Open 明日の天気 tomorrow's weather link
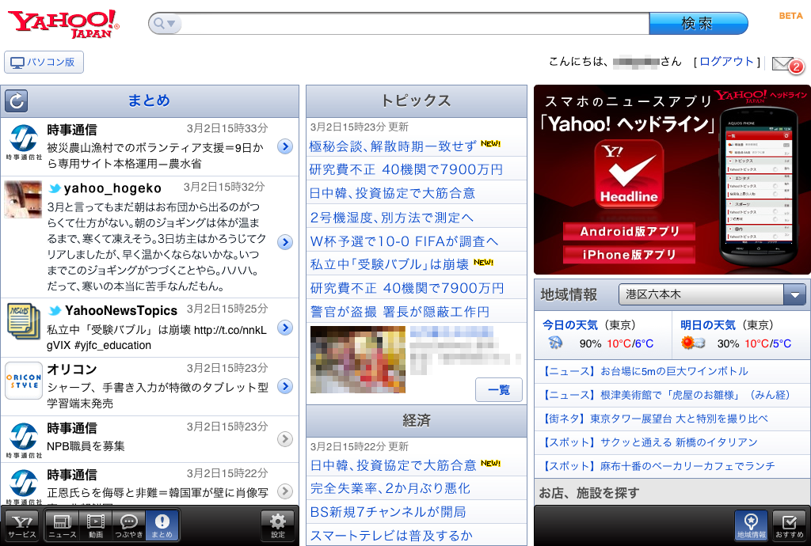 pos(707,325)
